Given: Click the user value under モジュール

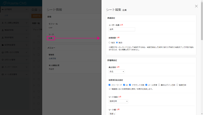Looking at the screenshot, I should tap(50, 27).
